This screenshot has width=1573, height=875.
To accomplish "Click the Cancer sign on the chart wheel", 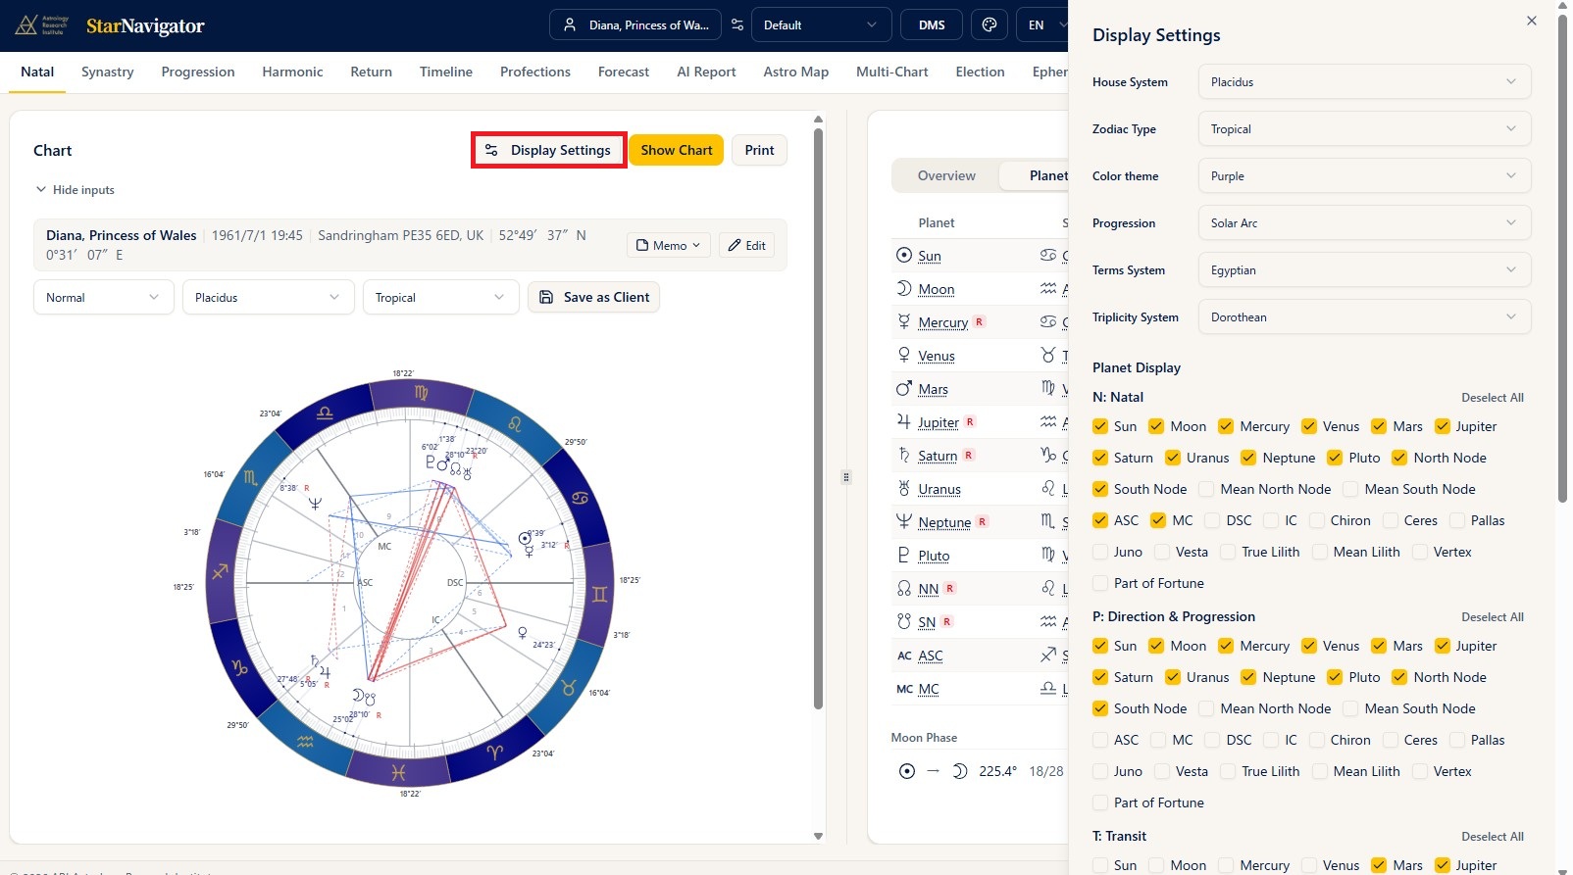I will click(x=580, y=498).
